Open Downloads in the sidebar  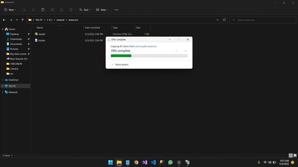[x=16, y=39]
